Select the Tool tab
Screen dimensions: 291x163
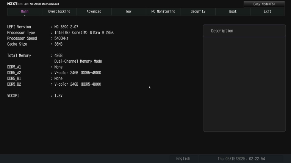pos(129,11)
